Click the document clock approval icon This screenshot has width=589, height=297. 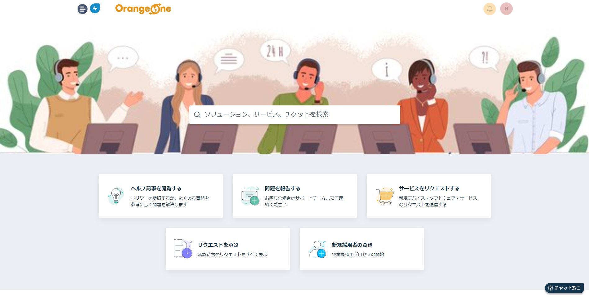tap(183, 249)
